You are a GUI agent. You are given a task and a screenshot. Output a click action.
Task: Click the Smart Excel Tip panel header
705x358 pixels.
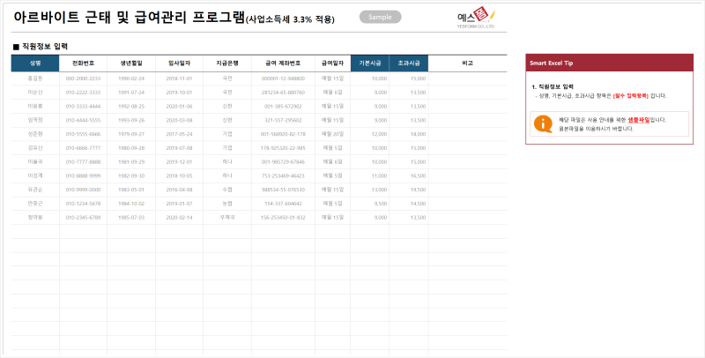point(609,63)
